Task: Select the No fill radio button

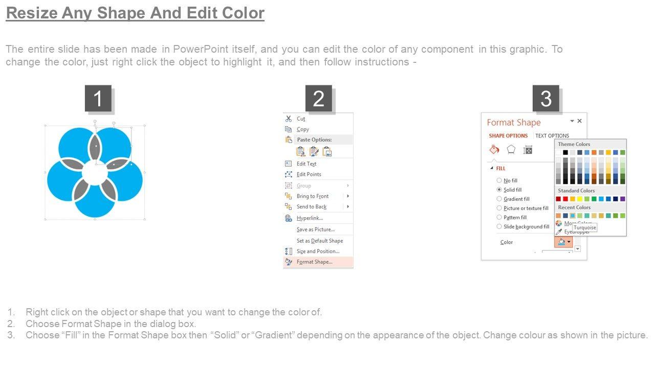Action: point(499,180)
